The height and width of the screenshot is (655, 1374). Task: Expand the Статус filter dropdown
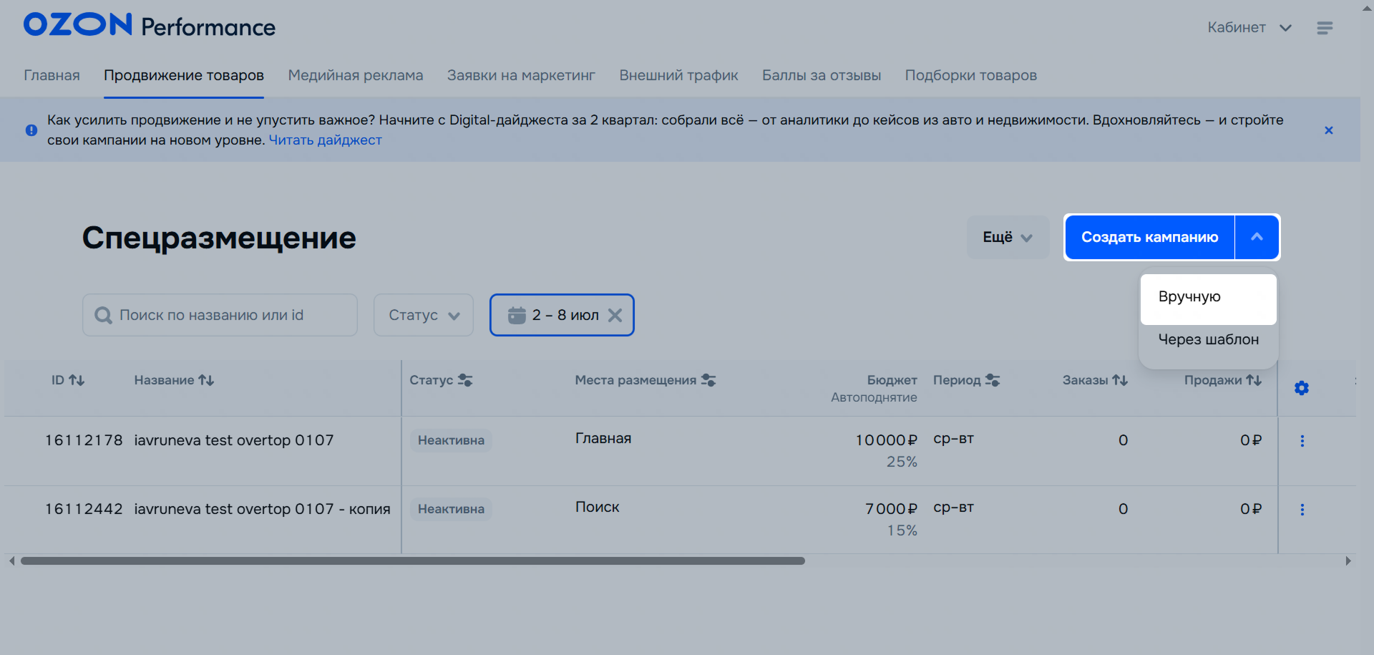pos(424,315)
